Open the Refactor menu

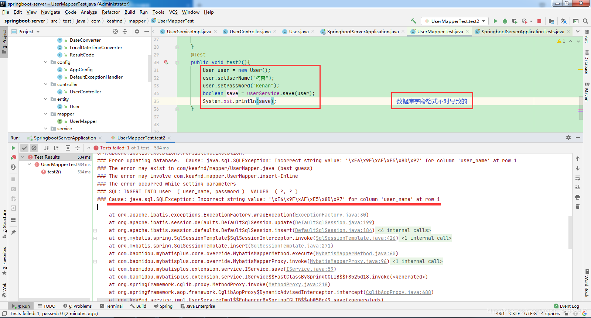[111, 12]
